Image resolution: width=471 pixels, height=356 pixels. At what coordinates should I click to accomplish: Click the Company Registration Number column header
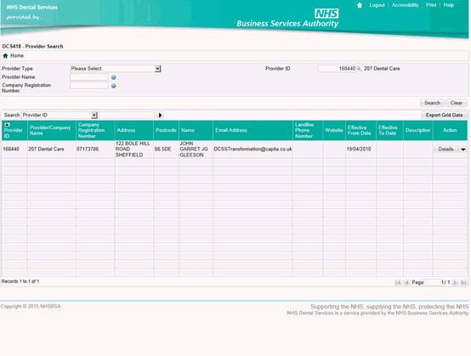(x=95, y=130)
